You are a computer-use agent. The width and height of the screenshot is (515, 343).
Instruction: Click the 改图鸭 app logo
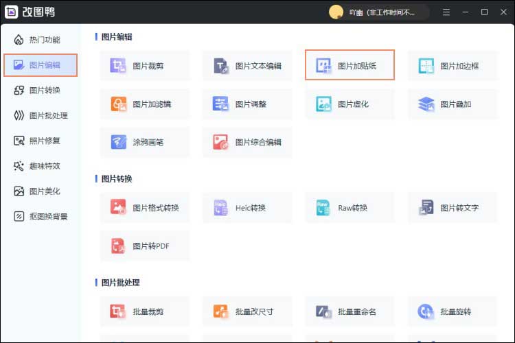click(x=12, y=12)
